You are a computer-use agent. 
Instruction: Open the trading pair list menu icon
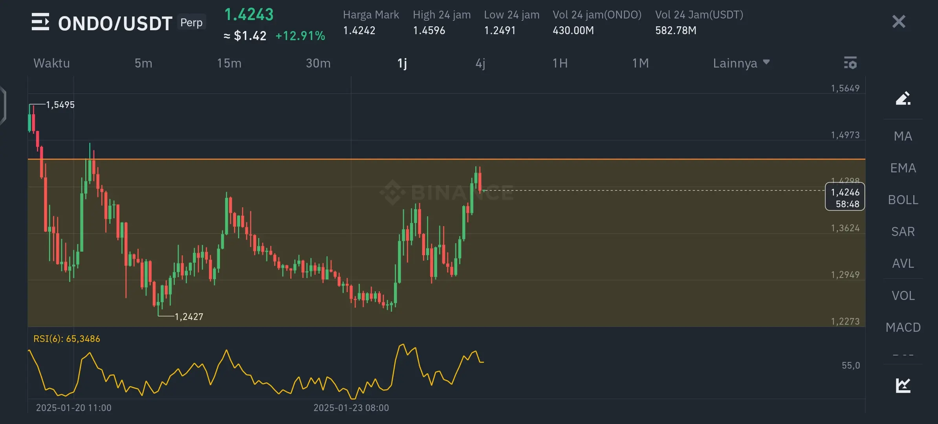click(x=40, y=22)
